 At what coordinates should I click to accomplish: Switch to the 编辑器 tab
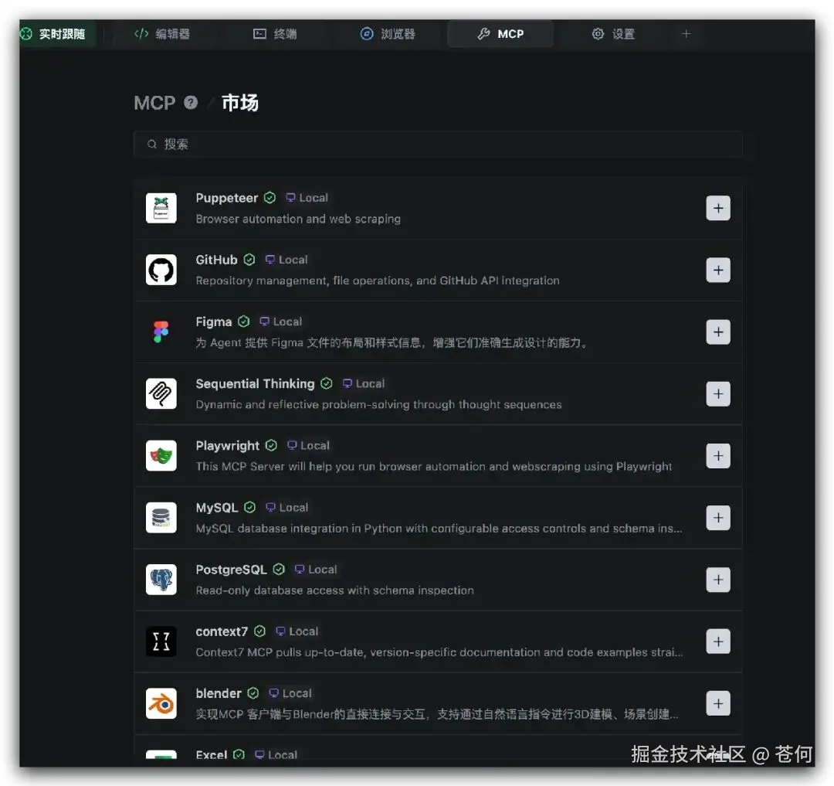coord(164,33)
